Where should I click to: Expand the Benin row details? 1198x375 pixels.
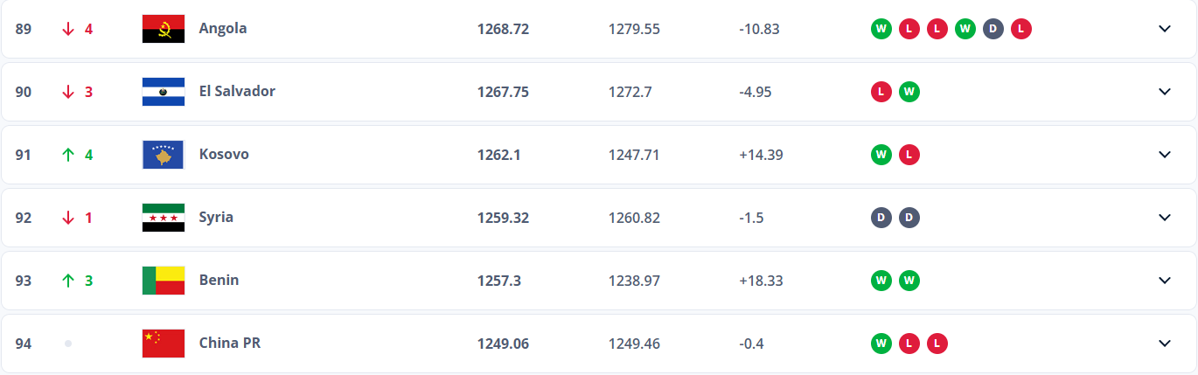point(1165,281)
